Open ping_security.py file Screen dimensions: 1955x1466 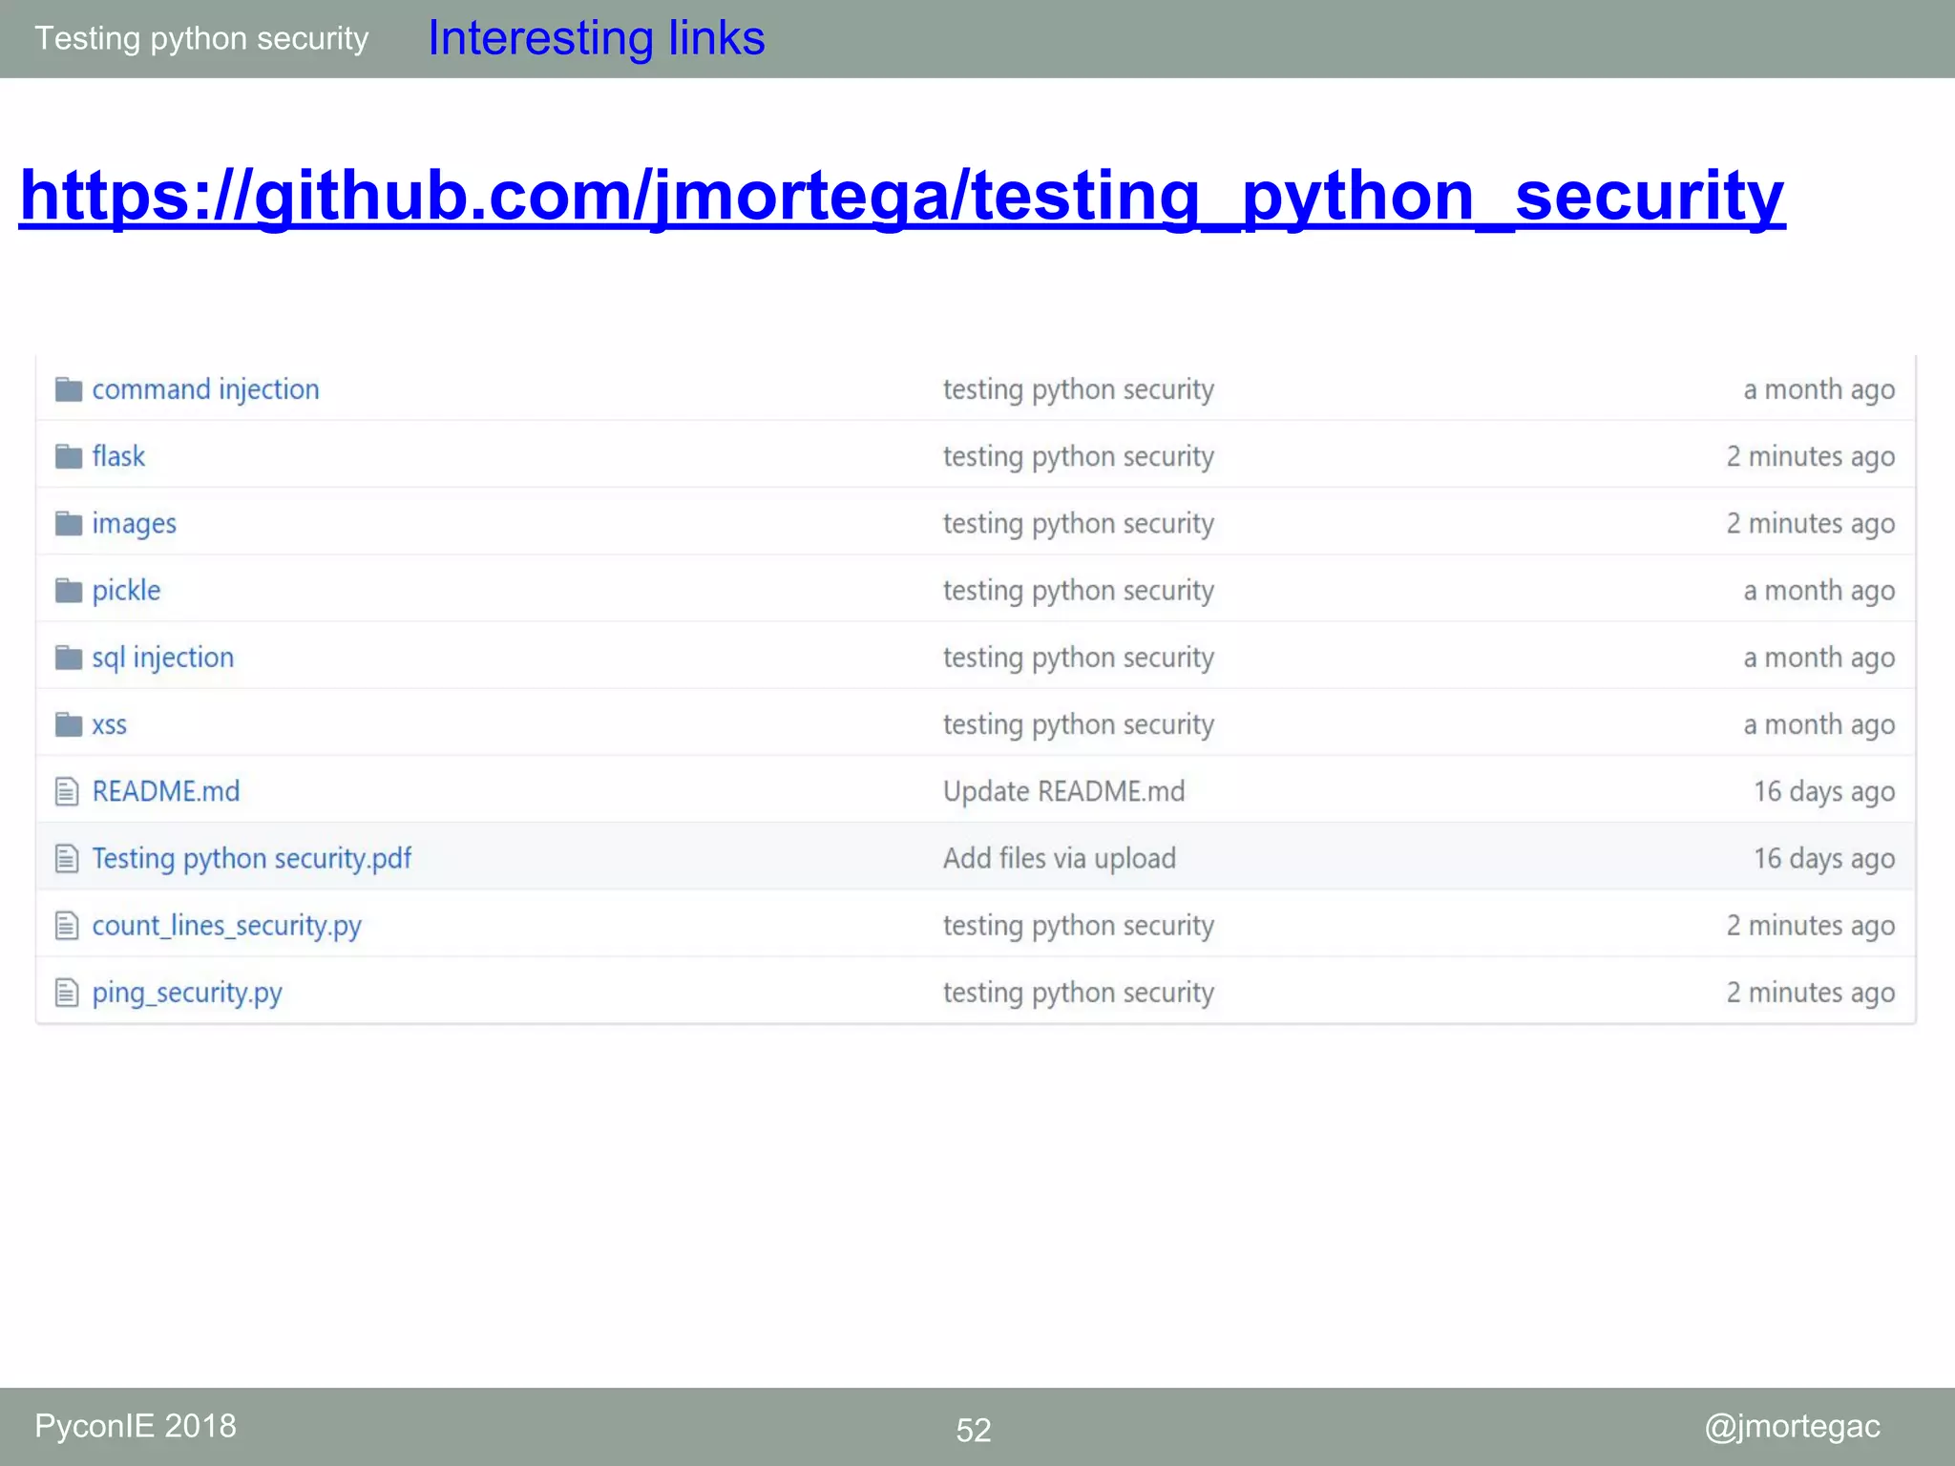[x=187, y=993]
